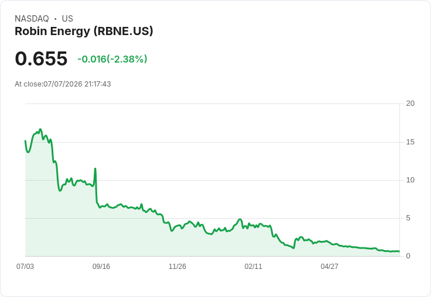Click the chart's highest peak near 17

pos(40,129)
